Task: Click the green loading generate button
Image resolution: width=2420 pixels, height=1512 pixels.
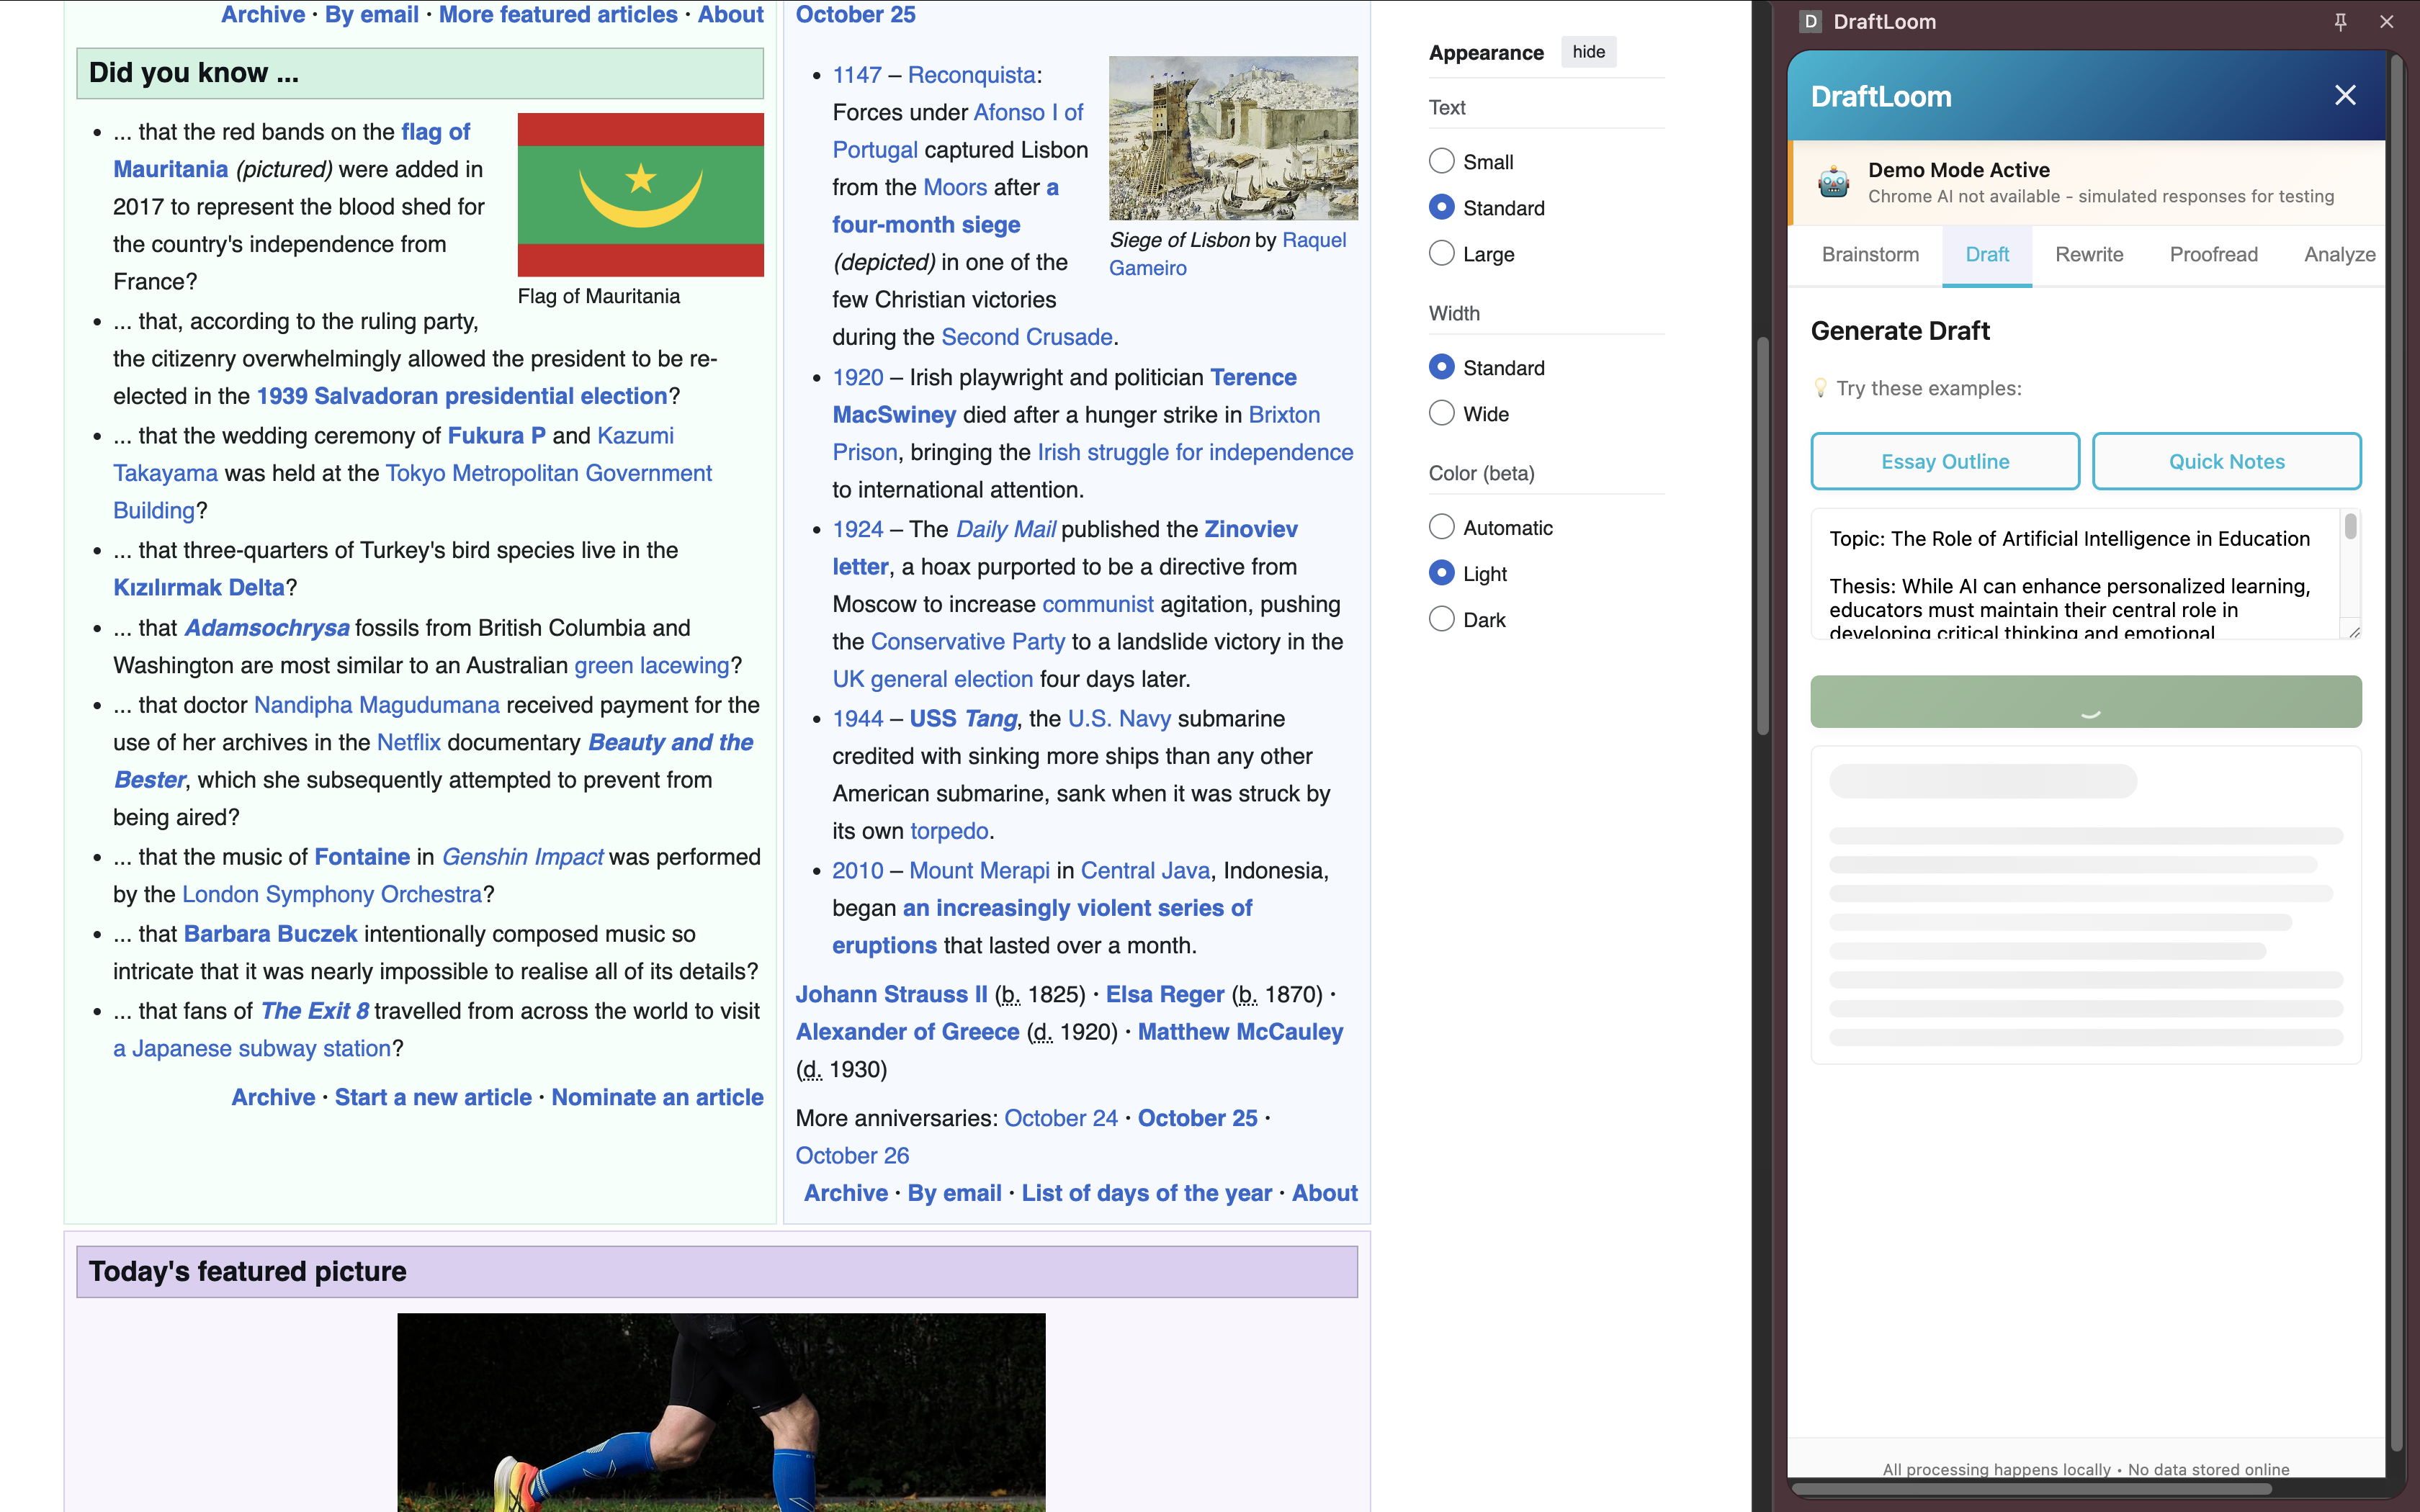Action: [2085, 702]
